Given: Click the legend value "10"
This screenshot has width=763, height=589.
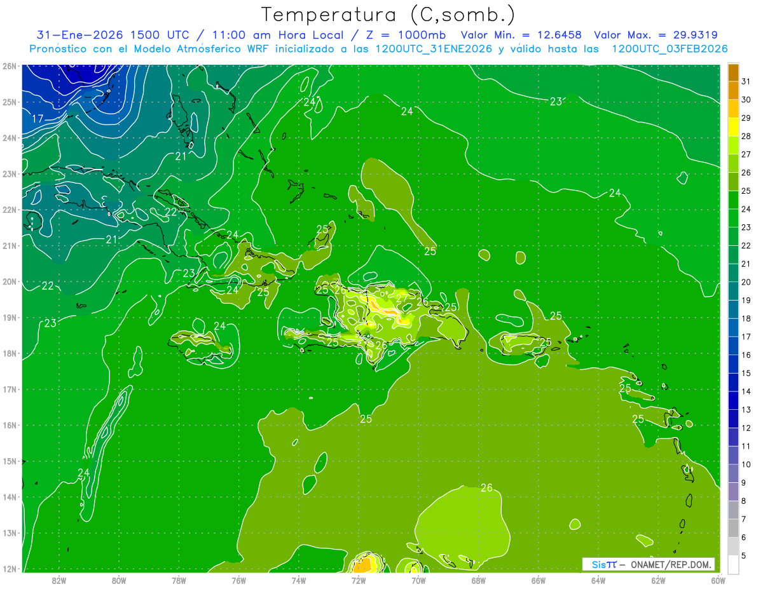Looking at the screenshot, I should [746, 464].
